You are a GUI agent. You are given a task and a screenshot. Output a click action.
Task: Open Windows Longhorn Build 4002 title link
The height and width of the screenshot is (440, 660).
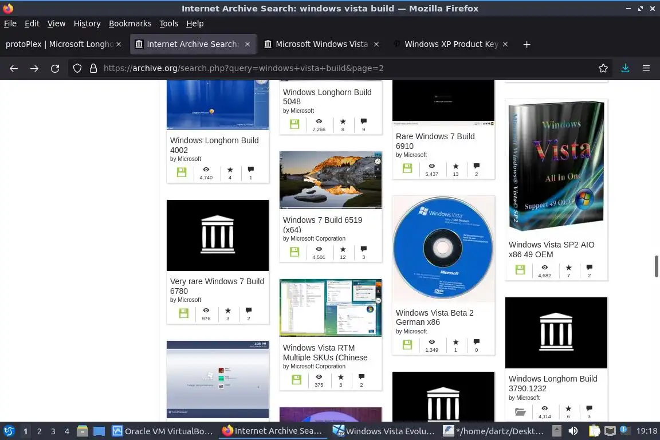[214, 146]
